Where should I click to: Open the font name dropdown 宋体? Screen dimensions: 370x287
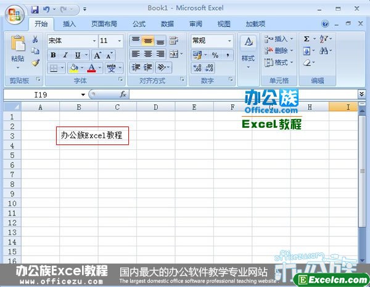point(94,41)
